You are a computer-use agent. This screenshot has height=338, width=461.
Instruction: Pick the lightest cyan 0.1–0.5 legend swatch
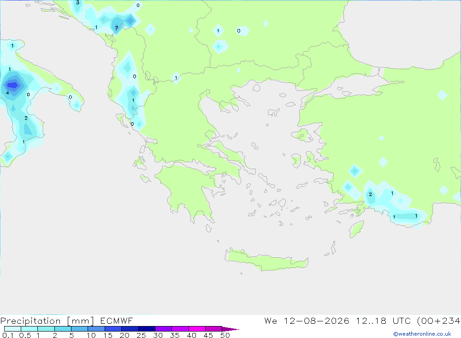[12, 329]
